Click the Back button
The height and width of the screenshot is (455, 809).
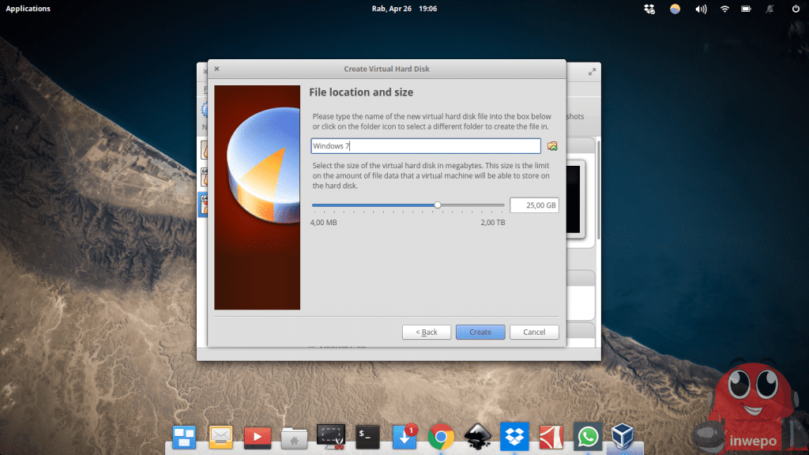click(426, 332)
